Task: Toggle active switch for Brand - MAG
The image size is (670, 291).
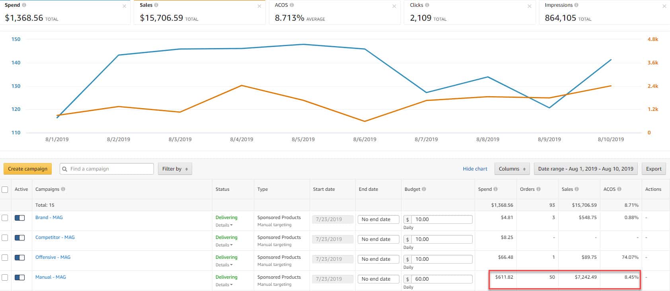Action: [x=19, y=218]
